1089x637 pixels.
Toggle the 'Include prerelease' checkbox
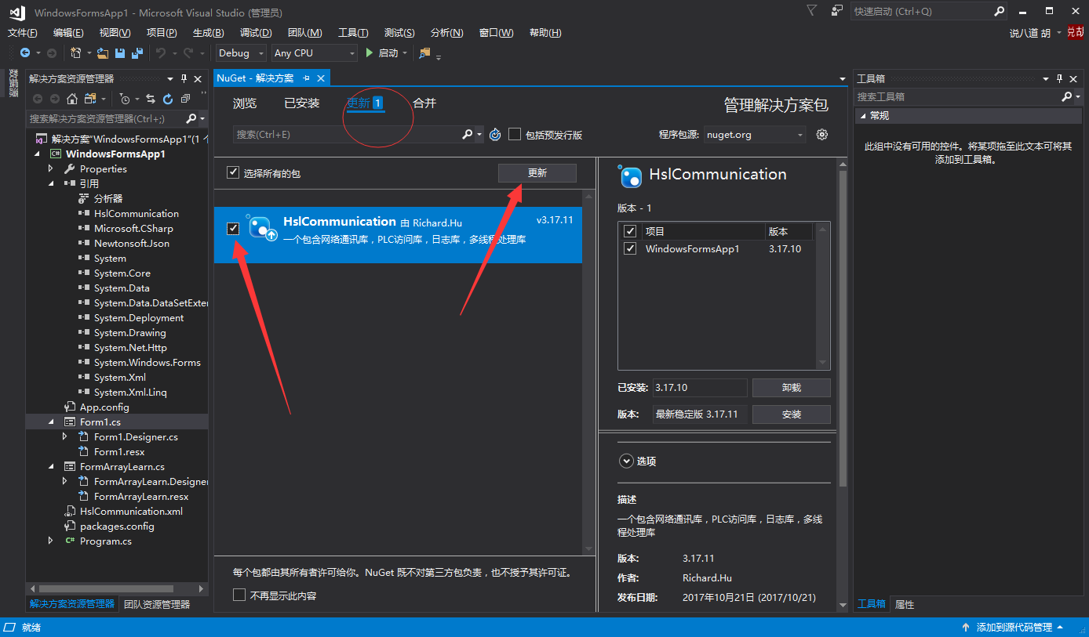coord(515,134)
